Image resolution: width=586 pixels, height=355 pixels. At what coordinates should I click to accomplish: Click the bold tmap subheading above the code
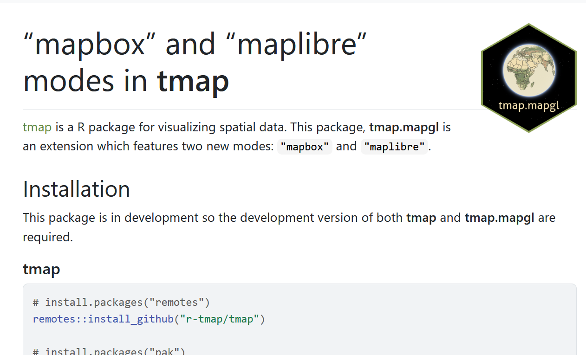point(41,269)
